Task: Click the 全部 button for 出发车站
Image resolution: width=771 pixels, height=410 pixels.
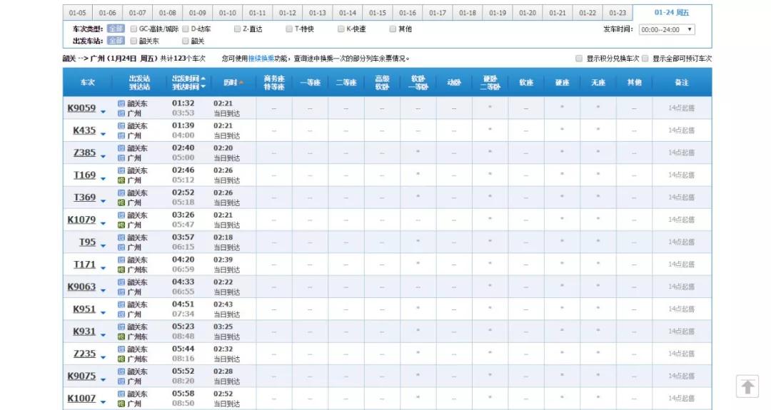Action: 116,41
